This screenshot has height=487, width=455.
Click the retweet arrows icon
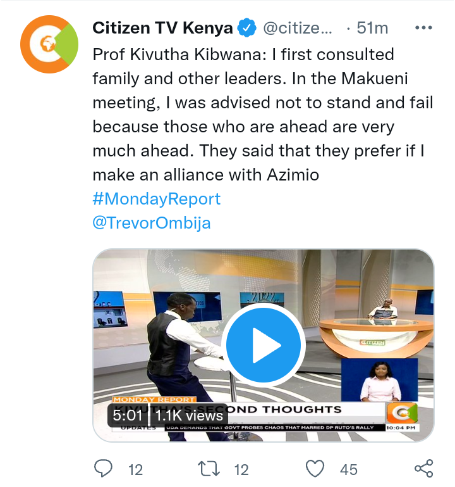[x=209, y=469]
